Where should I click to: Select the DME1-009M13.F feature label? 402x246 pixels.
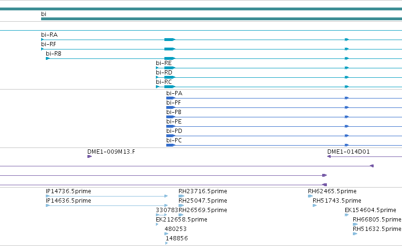[111, 152]
